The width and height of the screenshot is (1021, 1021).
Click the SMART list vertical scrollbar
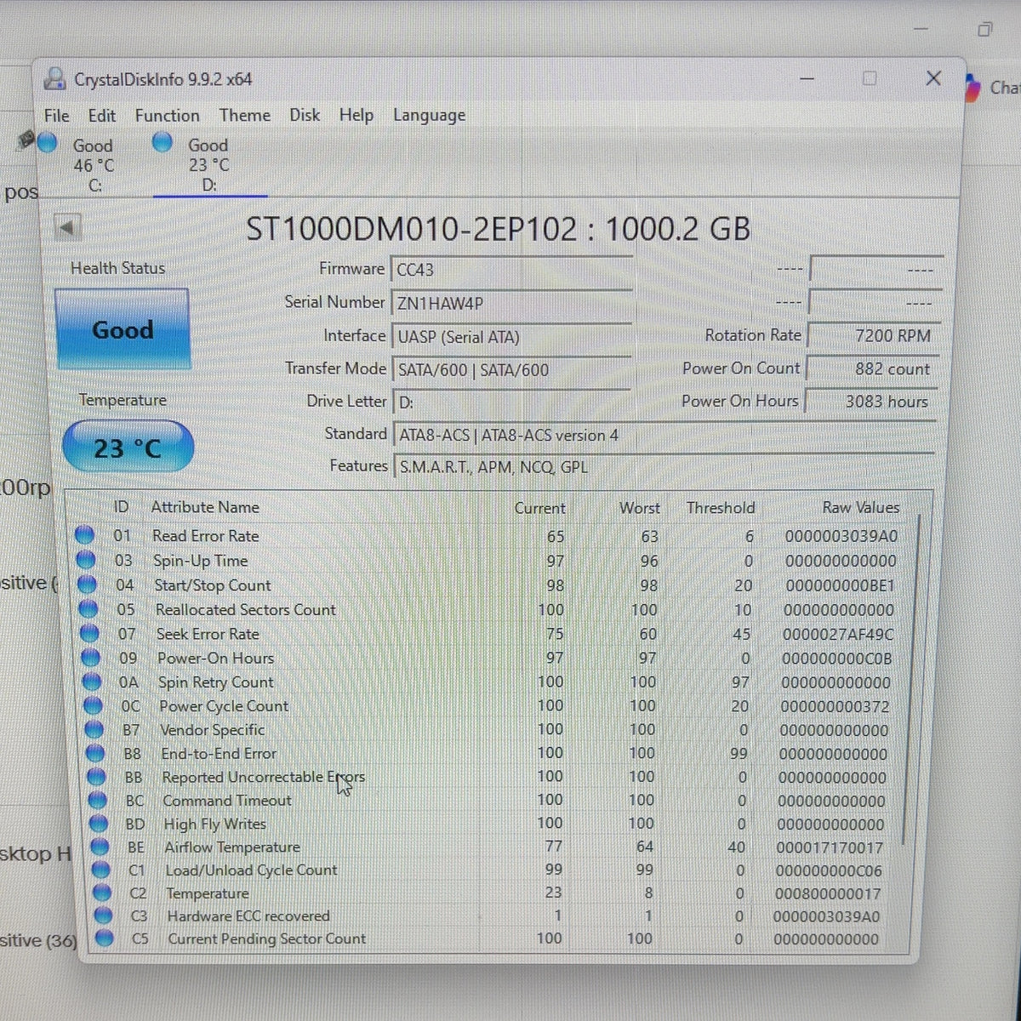click(911, 681)
